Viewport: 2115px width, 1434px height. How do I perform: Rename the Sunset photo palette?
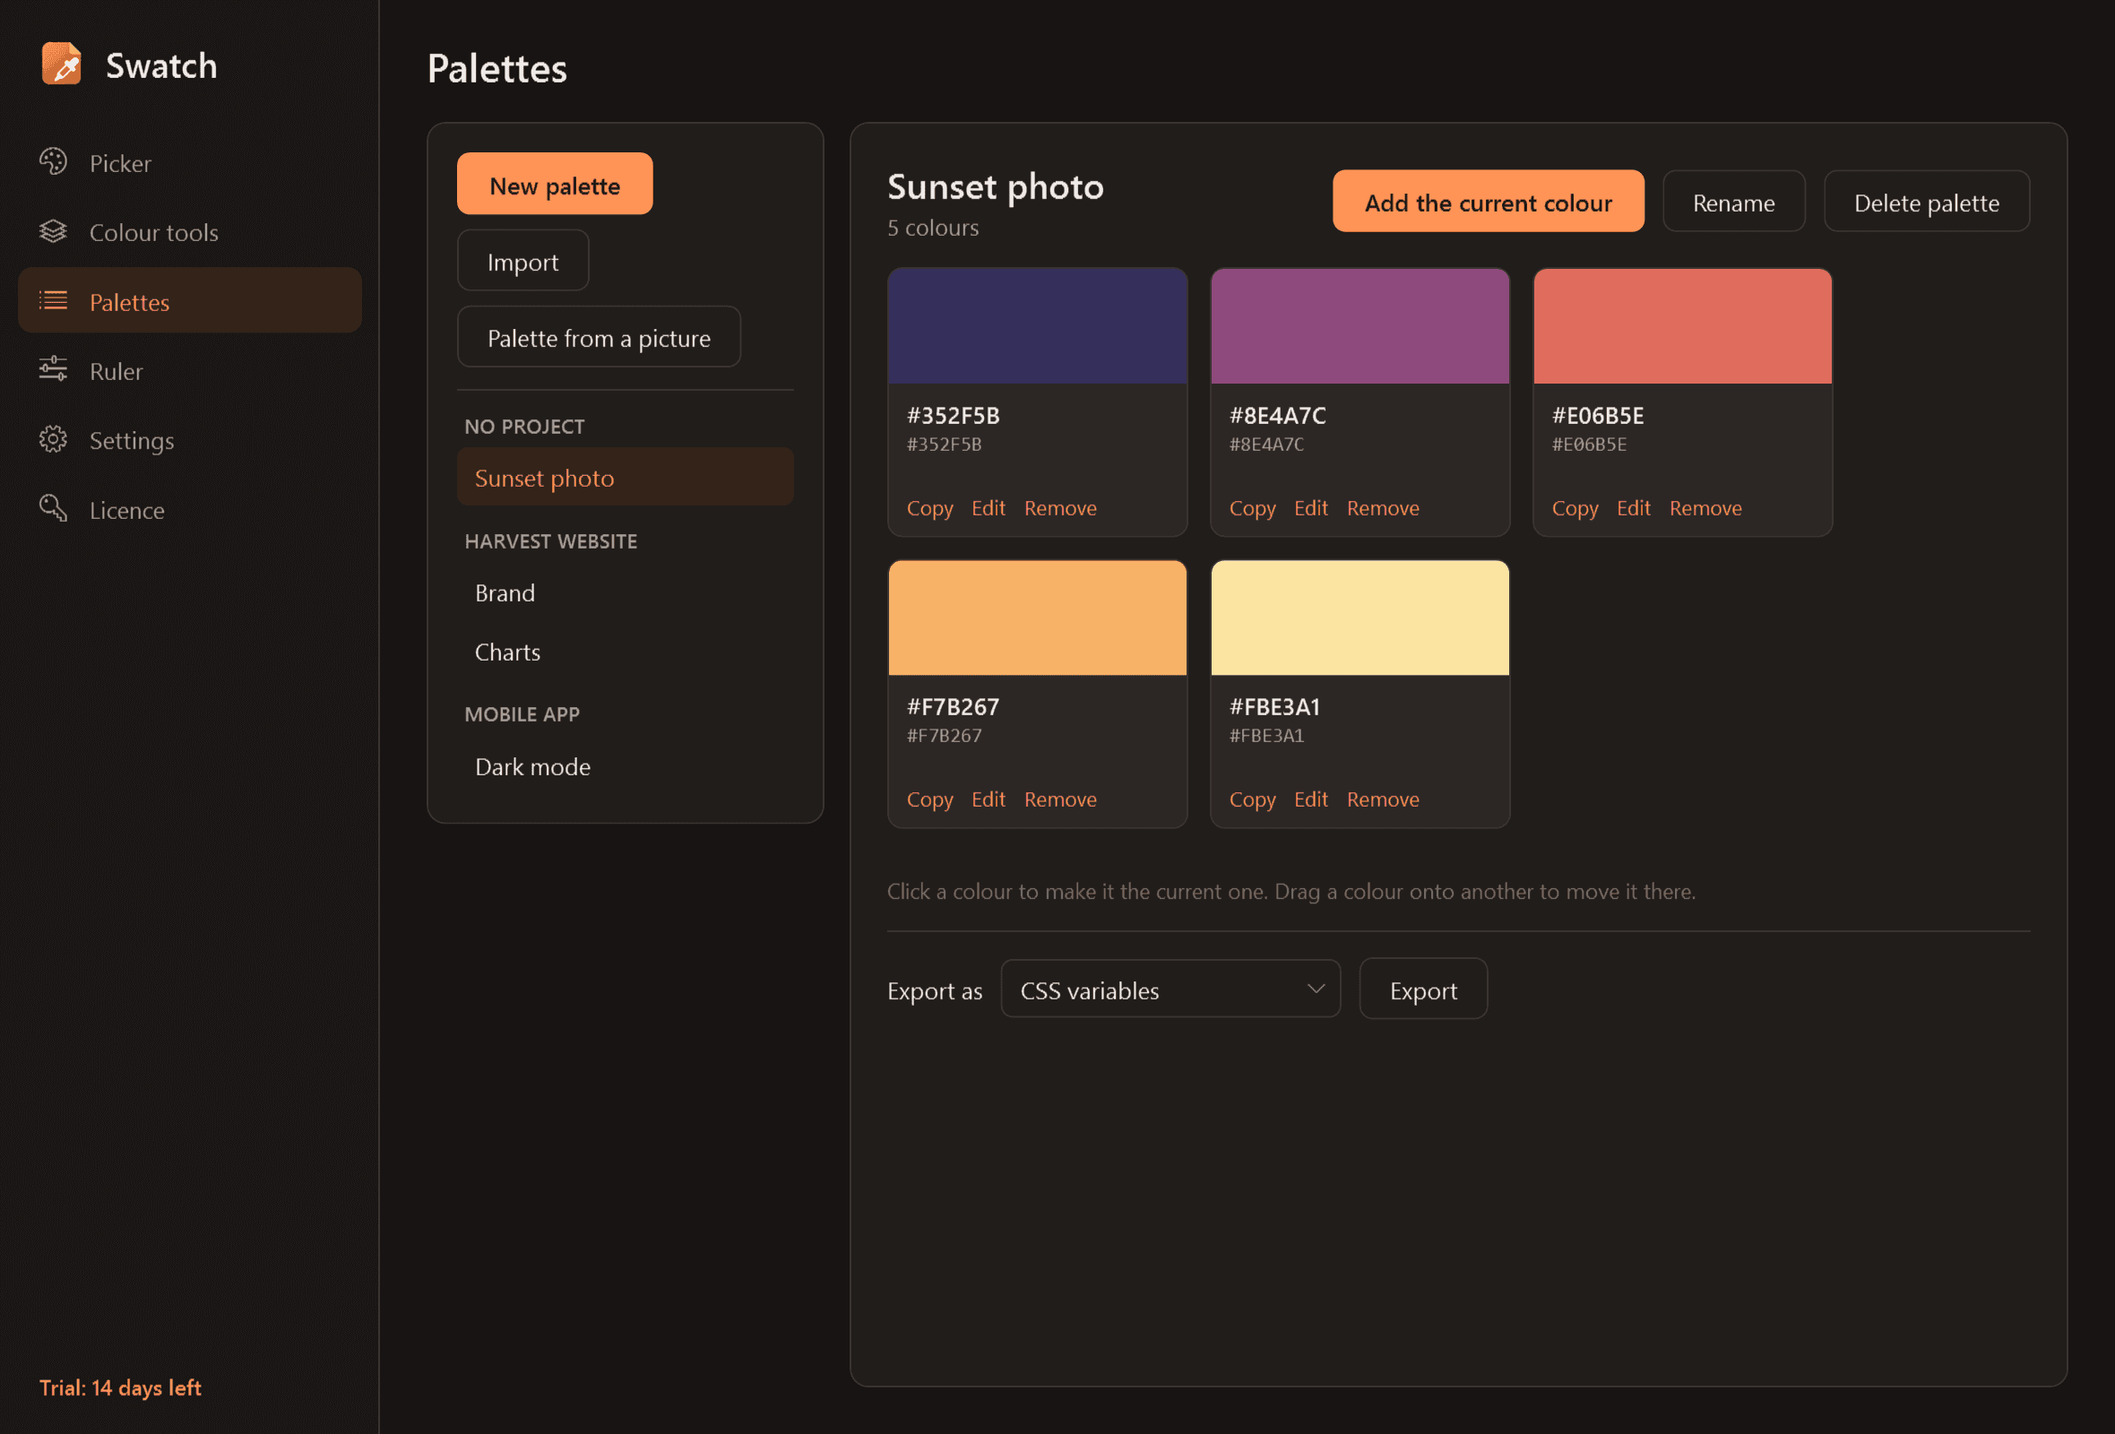tap(1734, 202)
